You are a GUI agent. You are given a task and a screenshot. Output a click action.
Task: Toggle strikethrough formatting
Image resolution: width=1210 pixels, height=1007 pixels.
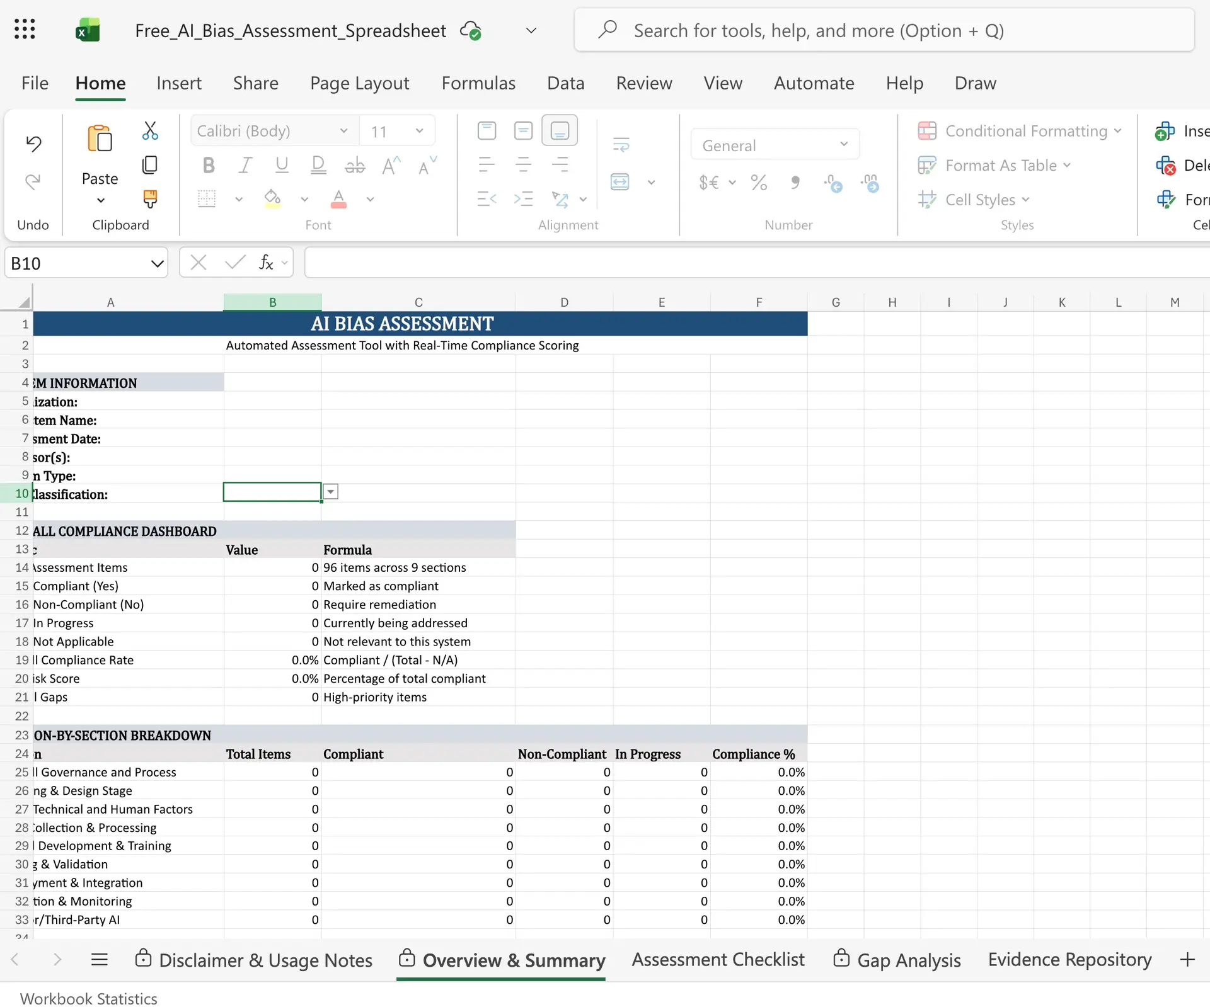[354, 165]
